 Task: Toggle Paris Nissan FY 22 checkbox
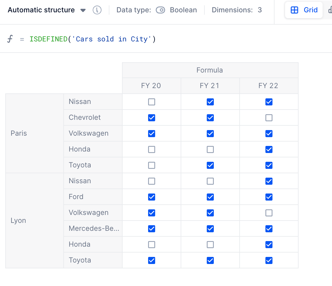(x=269, y=102)
